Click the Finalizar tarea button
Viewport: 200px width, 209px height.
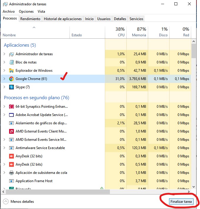(x=181, y=202)
